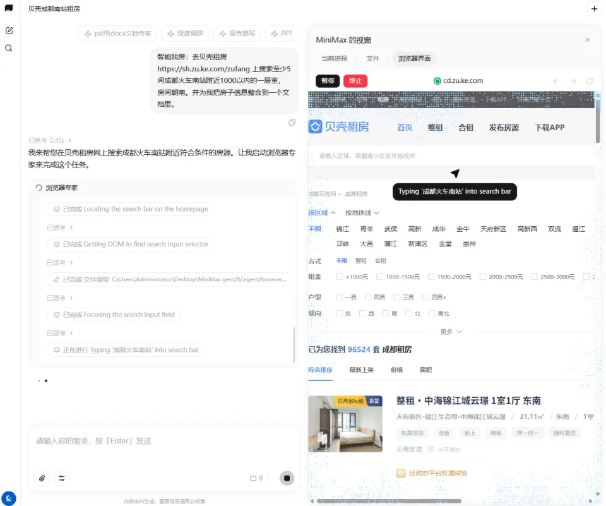The width and height of the screenshot is (606, 506).
Task: Reload the browser view with refresh icon
Action: 590,81
